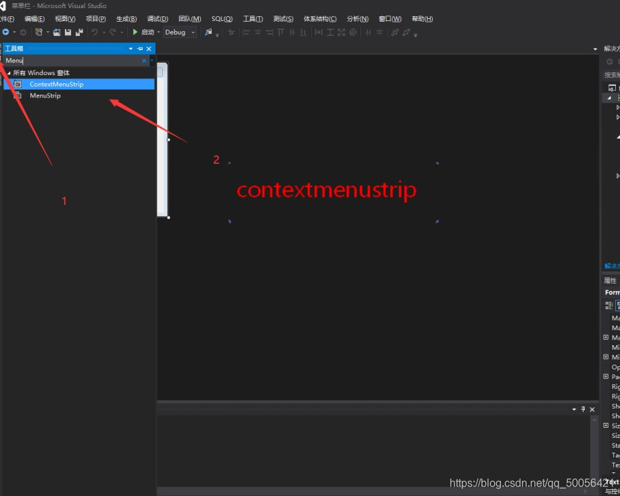Image resolution: width=620 pixels, height=496 pixels.
Task: Close the bottom output panel
Action: tap(592, 409)
